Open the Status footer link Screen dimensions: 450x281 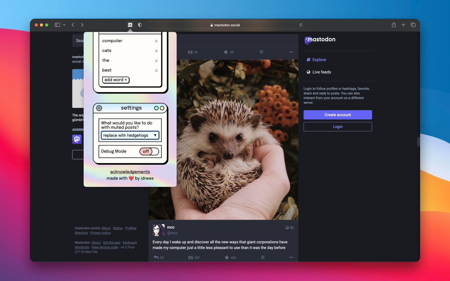coord(118,228)
